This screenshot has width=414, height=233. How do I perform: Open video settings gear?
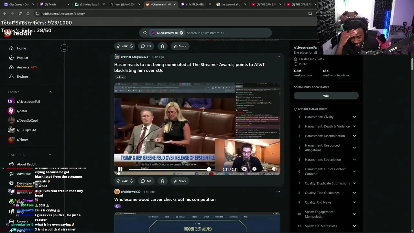254,169
